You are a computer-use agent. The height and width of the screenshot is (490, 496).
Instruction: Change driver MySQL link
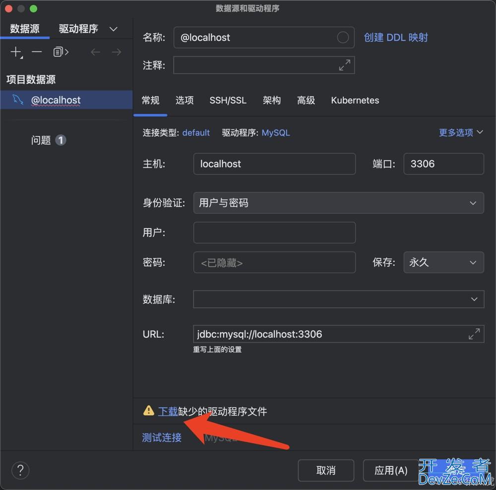tap(275, 133)
